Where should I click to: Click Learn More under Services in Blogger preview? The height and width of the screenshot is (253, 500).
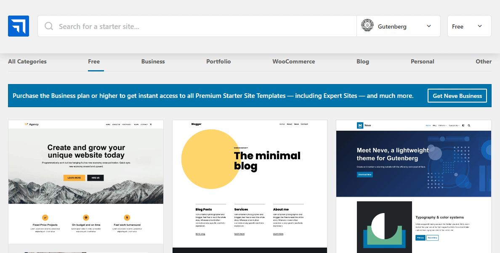coord(239,234)
